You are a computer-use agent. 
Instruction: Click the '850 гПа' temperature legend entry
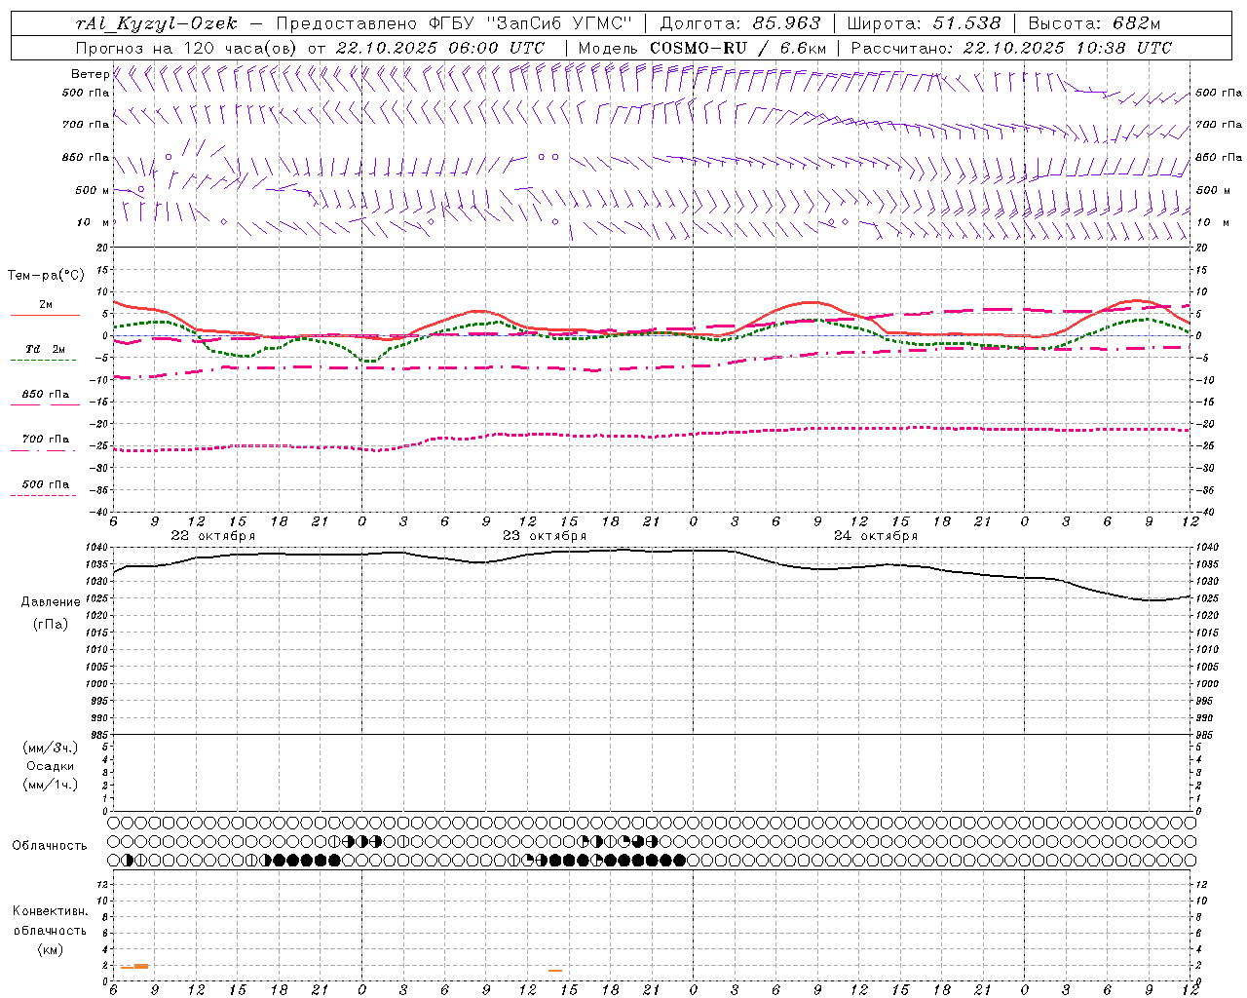(46, 395)
